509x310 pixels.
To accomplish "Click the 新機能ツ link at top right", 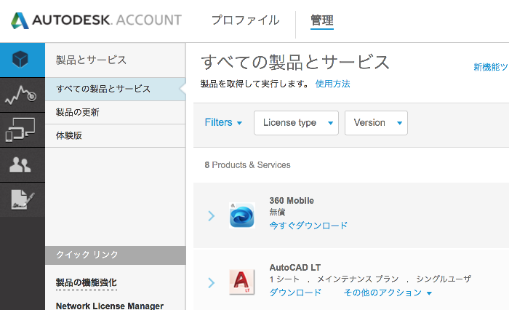I will click(x=491, y=67).
